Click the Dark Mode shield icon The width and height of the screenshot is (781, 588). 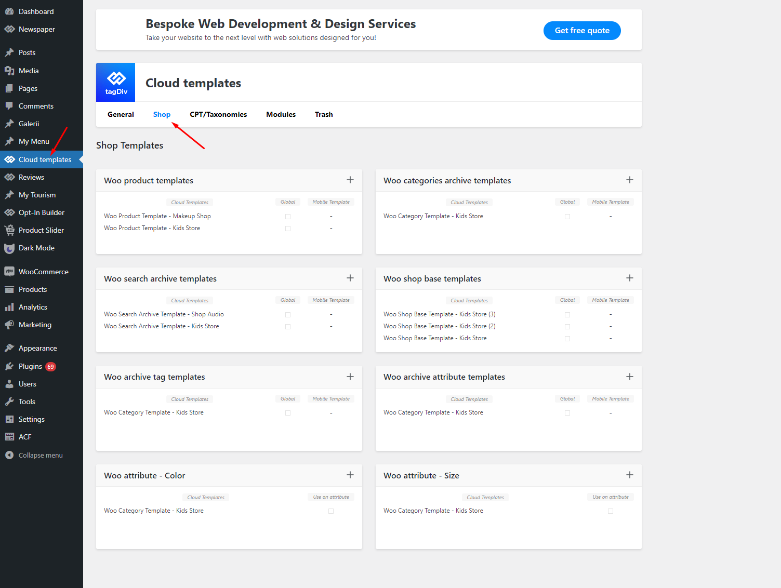pos(9,248)
